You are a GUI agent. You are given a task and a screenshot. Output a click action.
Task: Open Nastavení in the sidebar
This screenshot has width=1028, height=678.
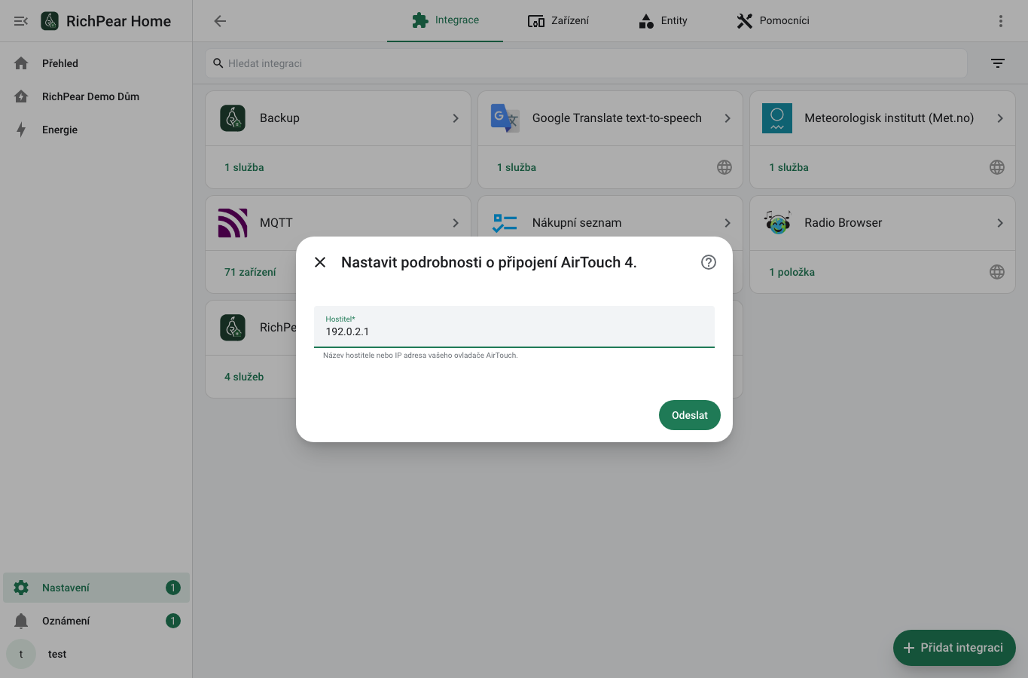pyautogui.click(x=96, y=588)
